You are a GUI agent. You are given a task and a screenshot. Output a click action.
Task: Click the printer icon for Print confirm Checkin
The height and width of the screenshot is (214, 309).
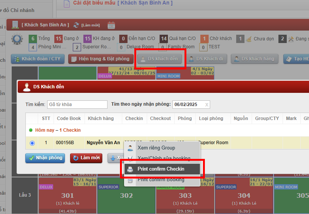130,169
